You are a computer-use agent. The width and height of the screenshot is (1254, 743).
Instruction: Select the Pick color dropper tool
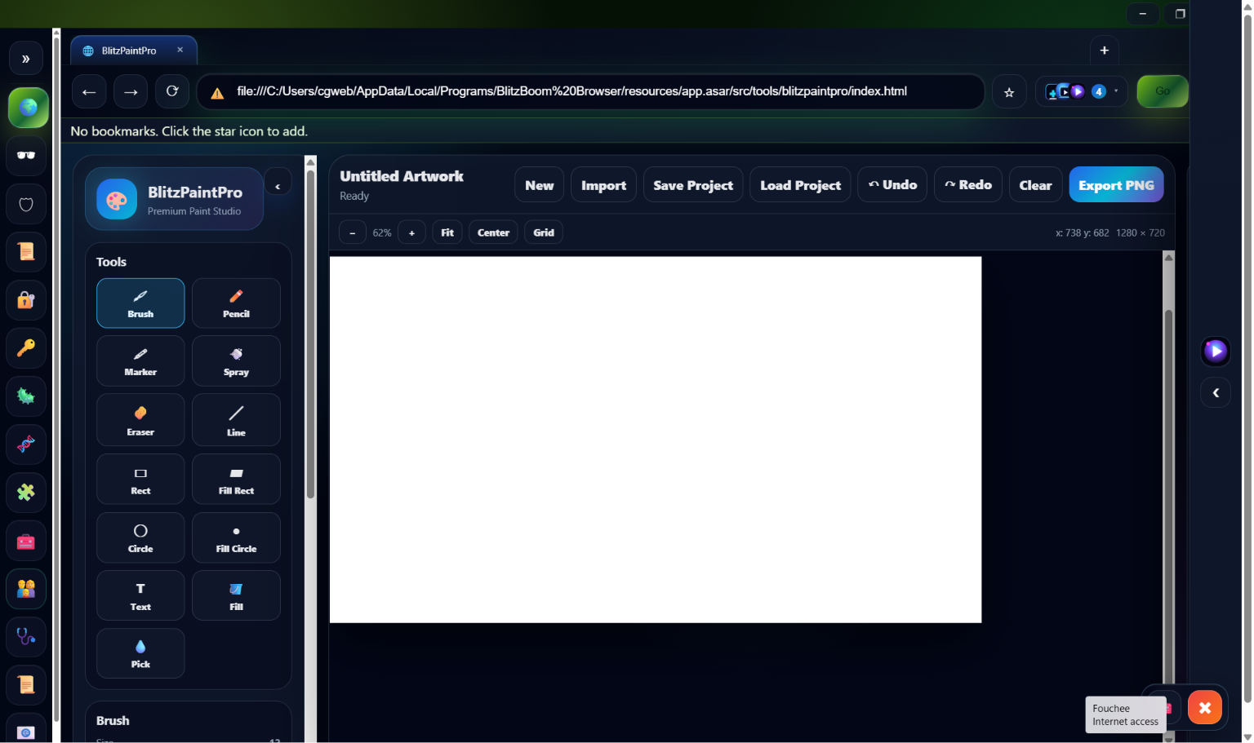click(x=140, y=653)
